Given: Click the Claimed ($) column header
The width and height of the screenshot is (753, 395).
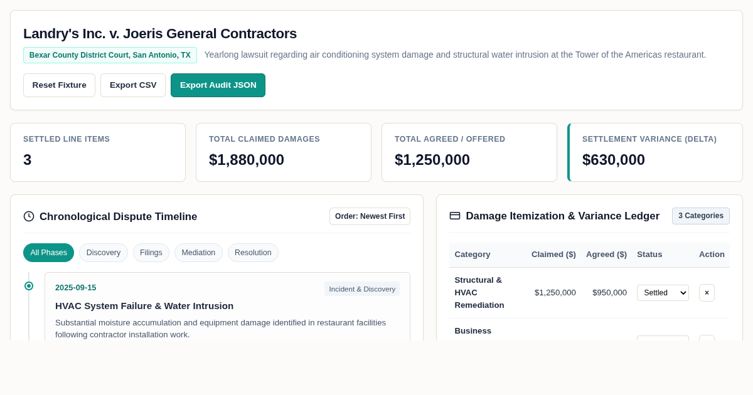Looking at the screenshot, I should pos(553,255).
